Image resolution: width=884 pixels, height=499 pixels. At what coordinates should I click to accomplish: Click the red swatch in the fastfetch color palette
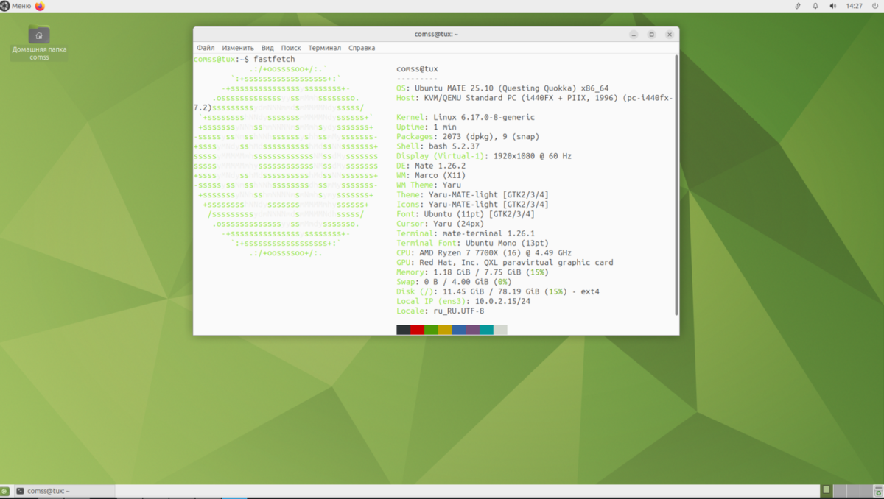(x=417, y=330)
